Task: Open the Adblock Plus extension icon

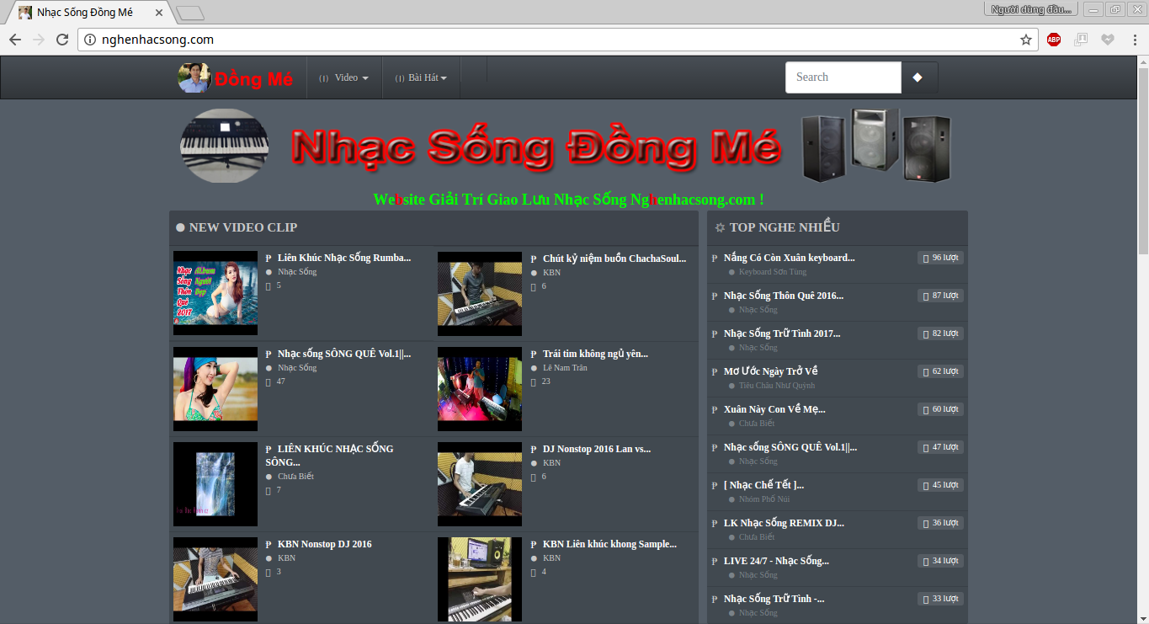Action: tap(1054, 40)
